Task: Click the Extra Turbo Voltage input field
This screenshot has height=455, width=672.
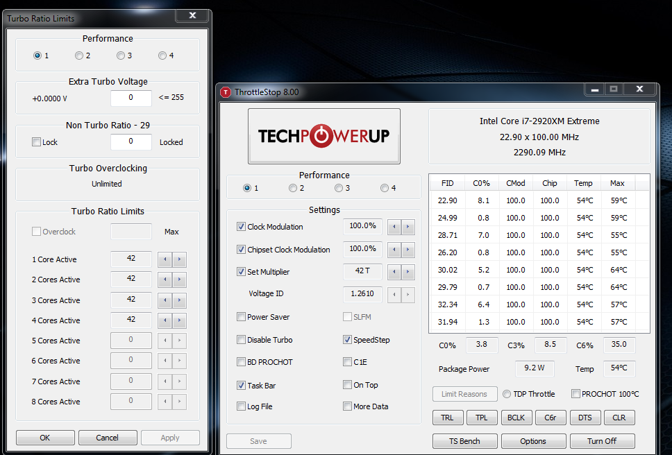Action: [131, 98]
